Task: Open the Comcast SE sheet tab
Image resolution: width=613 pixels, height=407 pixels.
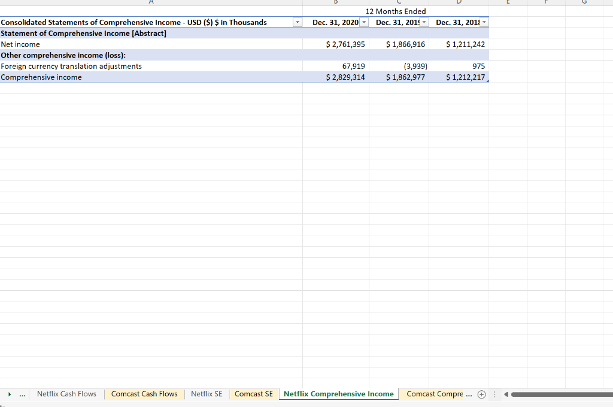Action: click(x=254, y=394)
